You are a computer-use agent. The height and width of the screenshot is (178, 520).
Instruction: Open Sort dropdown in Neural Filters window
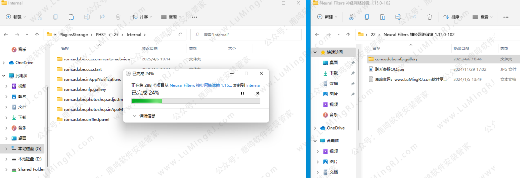tap(454, 17)
